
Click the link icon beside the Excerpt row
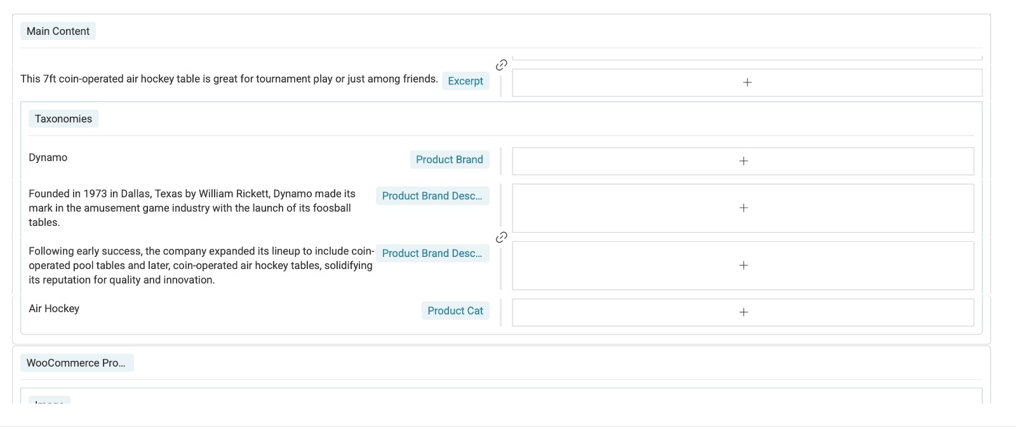501,65
